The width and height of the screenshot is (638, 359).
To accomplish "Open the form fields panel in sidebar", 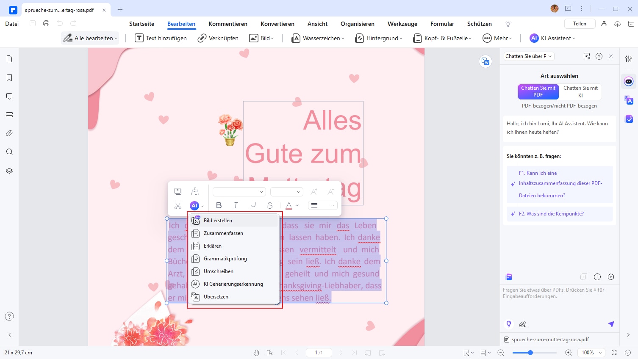I will tap(9, 115).
